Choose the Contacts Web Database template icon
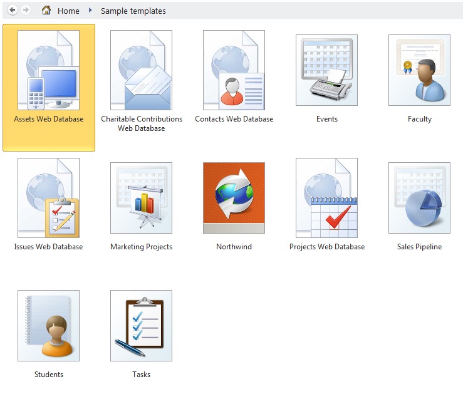 click(x=234, y=70)
